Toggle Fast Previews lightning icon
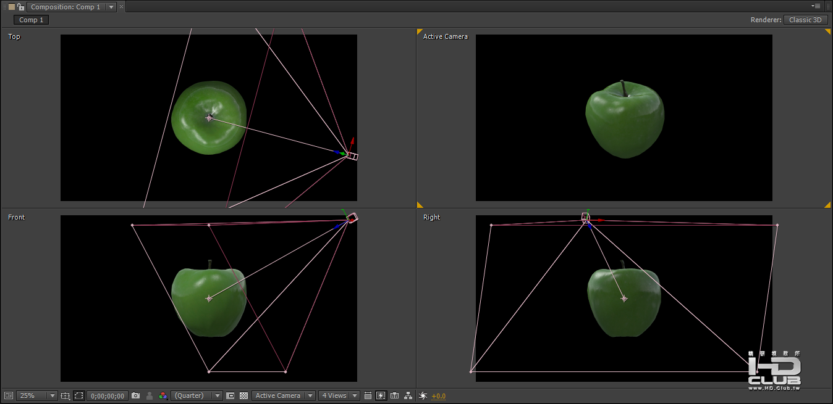The height and width of the screenshot is (404, 833). click(x=381, y=395)
